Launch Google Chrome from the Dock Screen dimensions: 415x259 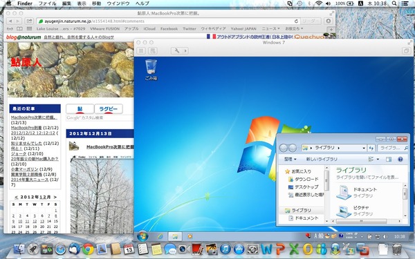pos(88,249)
